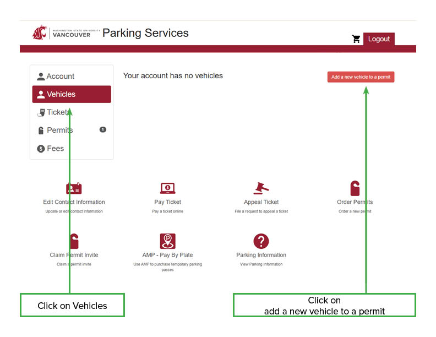Viewport: 436px width, 337px height.
Task: Open the shopping cart icon
Action: pyautogui.click(x=356, y=39)
